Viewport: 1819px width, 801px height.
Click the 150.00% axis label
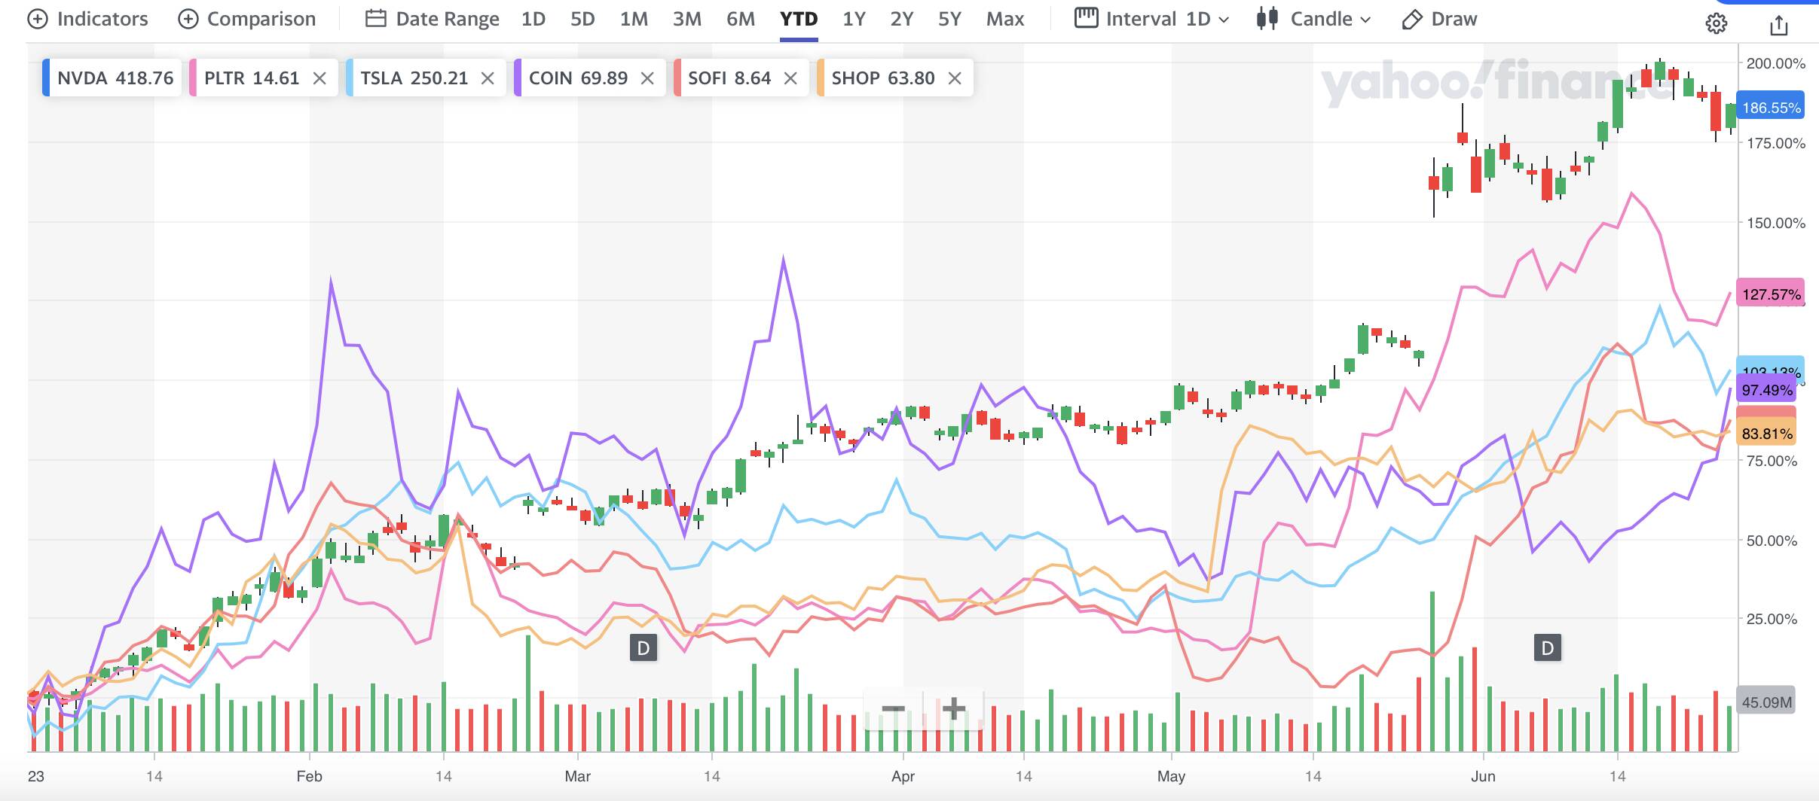[x=1775, y=223]
